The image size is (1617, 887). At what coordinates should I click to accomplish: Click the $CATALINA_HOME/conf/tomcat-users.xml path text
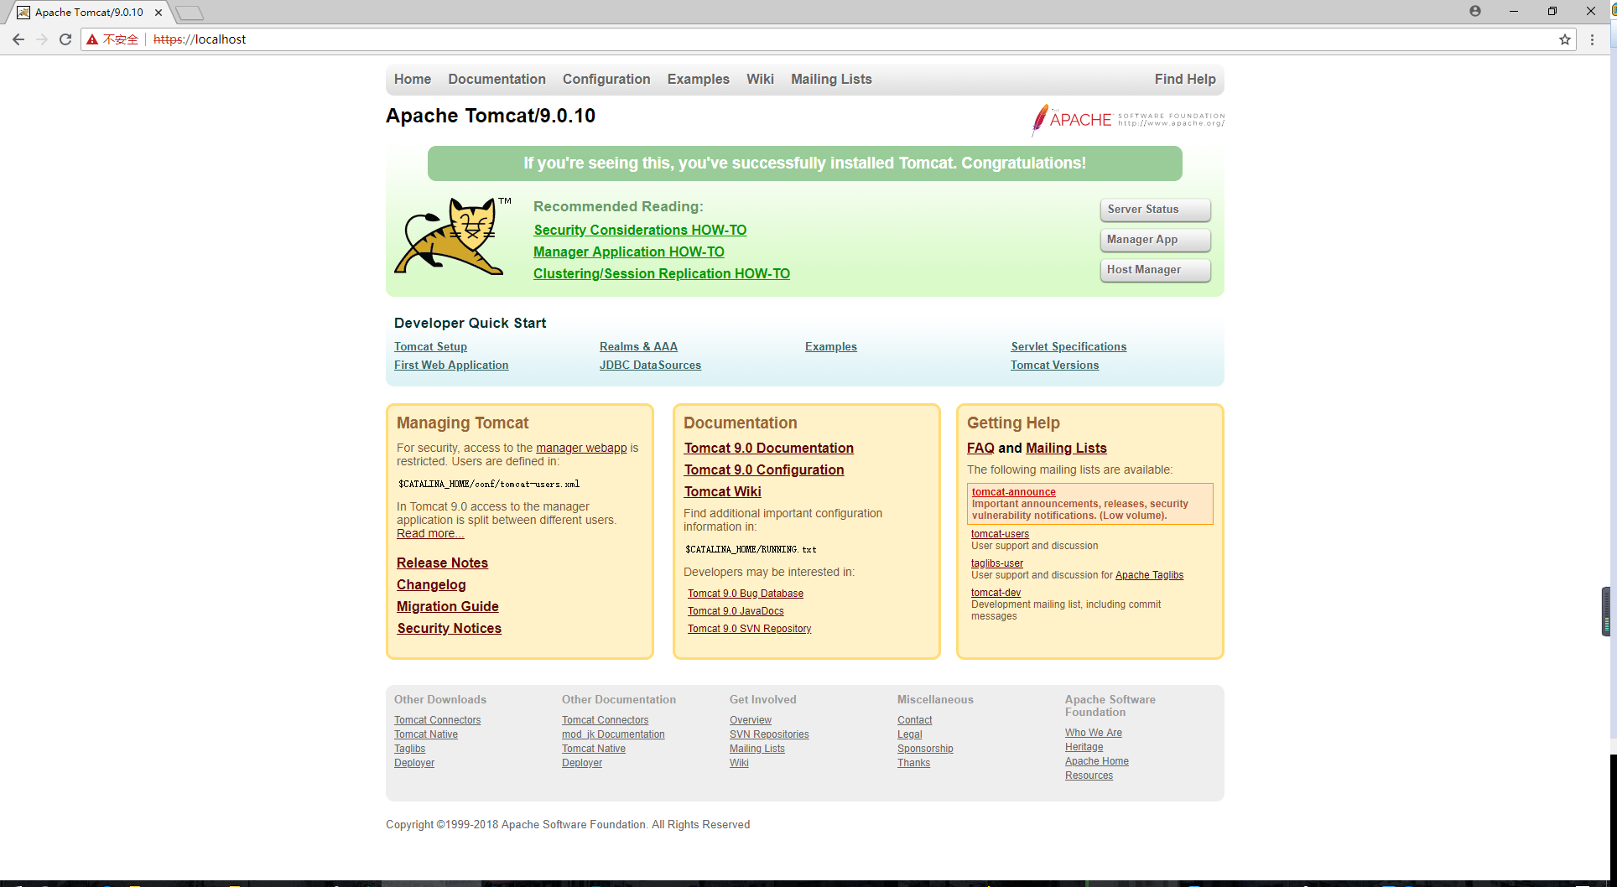pos(489,484)
